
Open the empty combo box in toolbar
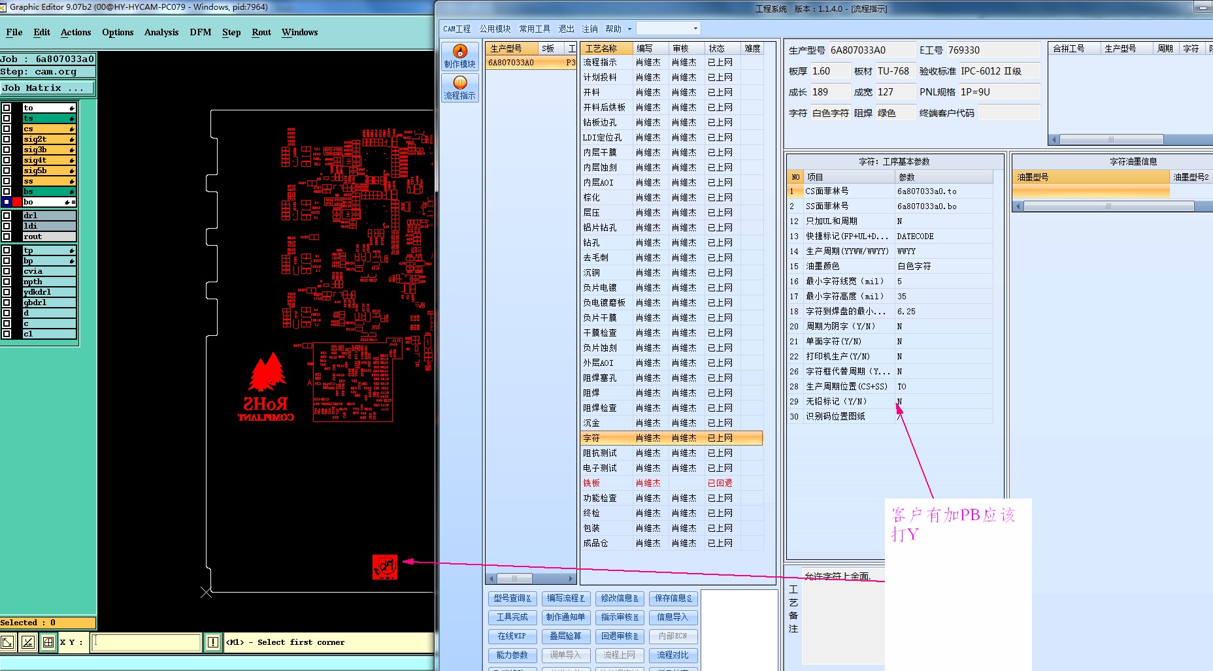point(668,29)
